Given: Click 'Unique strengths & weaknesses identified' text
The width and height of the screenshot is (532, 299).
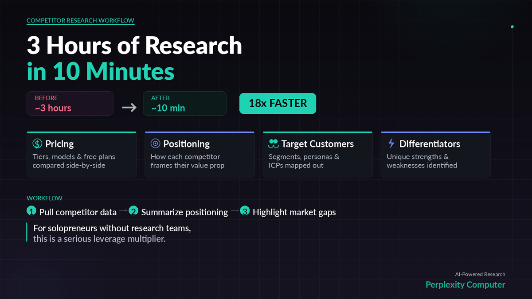Looking at the screenshot, I should (x=422, y=161).
